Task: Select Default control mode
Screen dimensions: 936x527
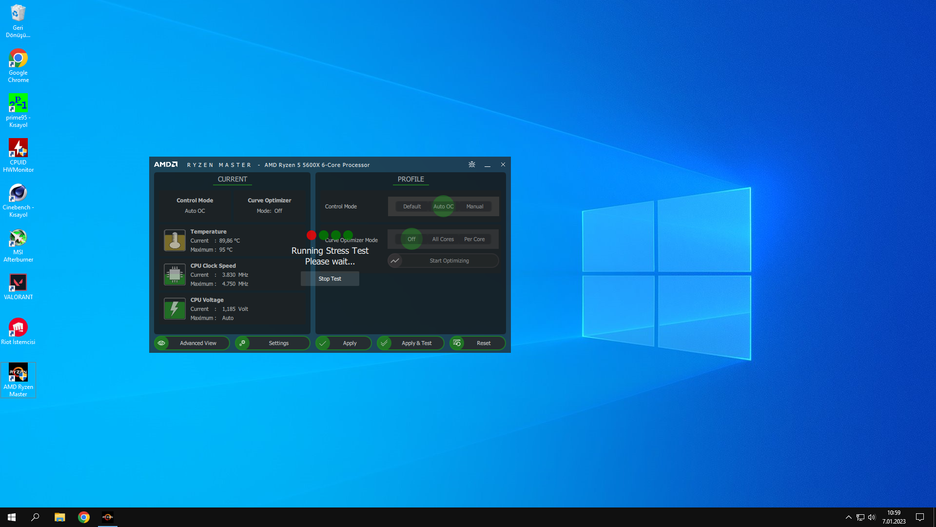Action: click(x=412, y=206)
